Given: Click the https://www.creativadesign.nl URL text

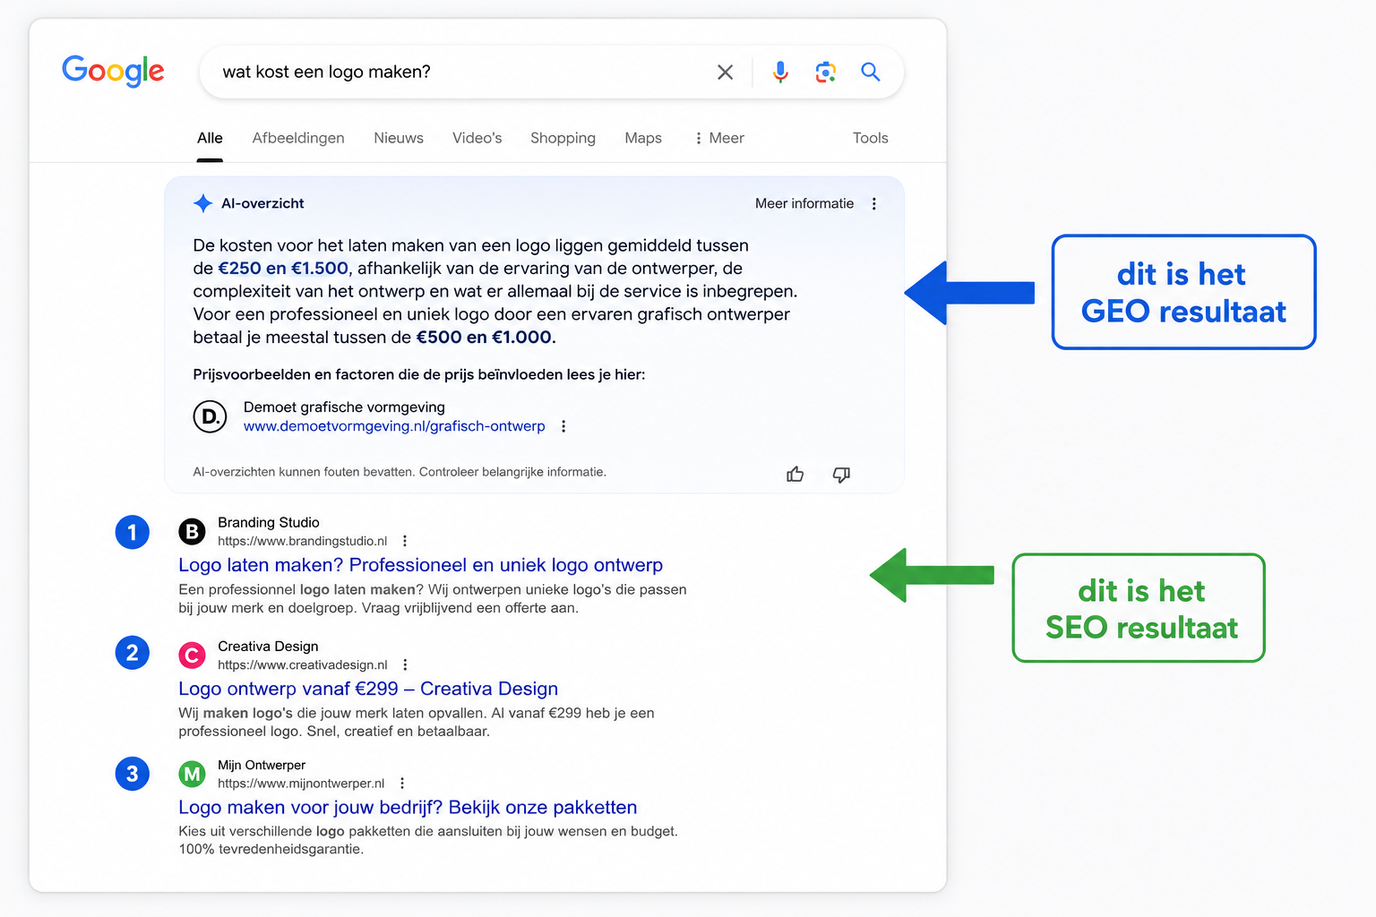Looking at the screenshot, I should (303, 664).
